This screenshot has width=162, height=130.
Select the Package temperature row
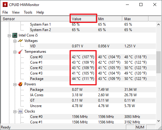tap(93, 79)
